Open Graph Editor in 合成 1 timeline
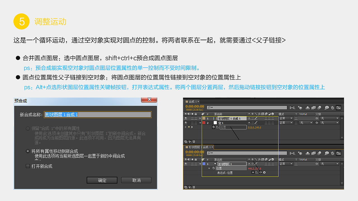 [x=338, y=108]
